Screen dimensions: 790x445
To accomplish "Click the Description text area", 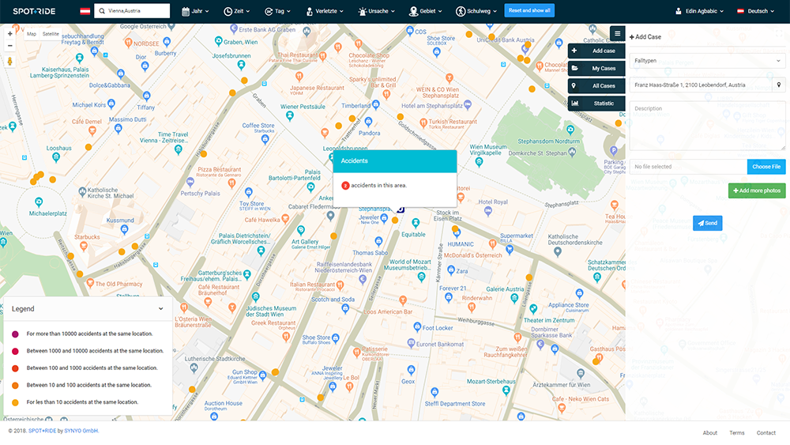I will 707,125.
